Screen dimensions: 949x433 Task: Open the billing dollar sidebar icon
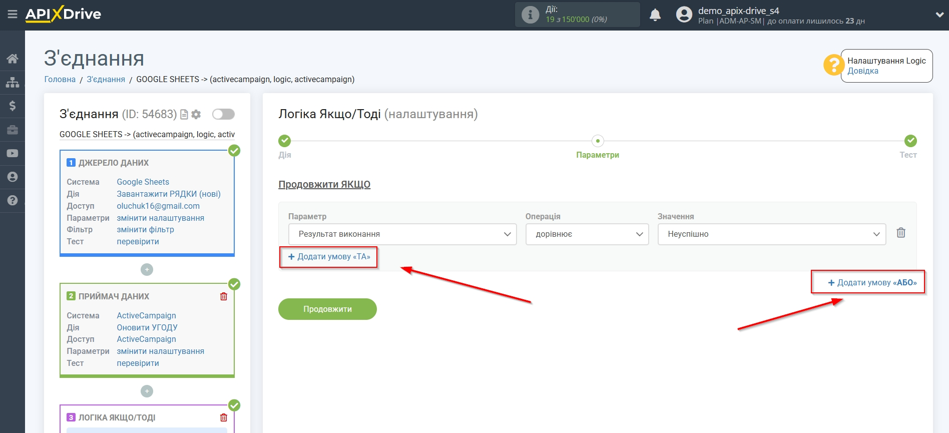[13, 106]
